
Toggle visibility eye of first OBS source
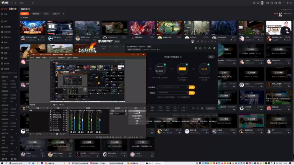click(63, 111)
